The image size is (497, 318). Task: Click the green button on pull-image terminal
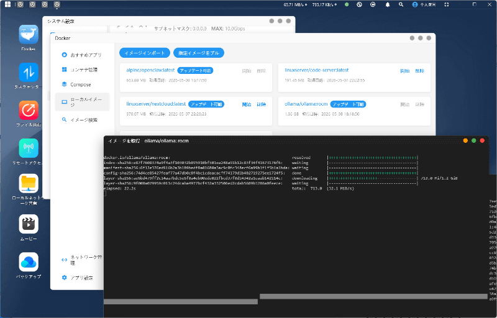click(474, 140)
